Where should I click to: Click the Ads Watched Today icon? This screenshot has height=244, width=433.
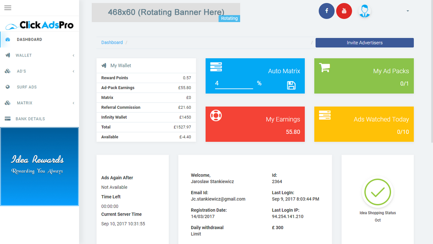pos(325,115)
